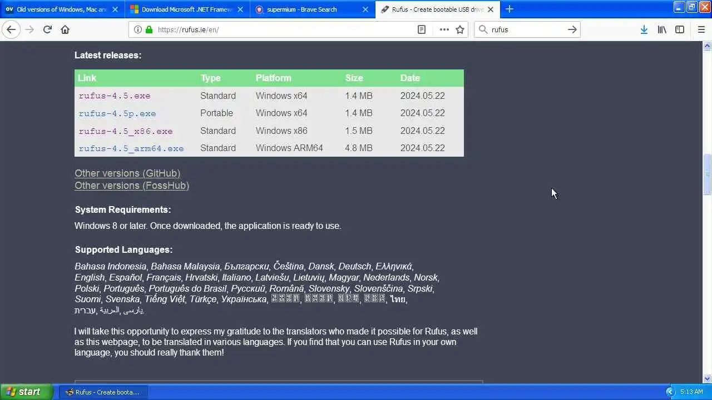Viewport: 712px width, 400px height.
Task: Click the Rufus taskbar window button
Action: tap(103, 392)
